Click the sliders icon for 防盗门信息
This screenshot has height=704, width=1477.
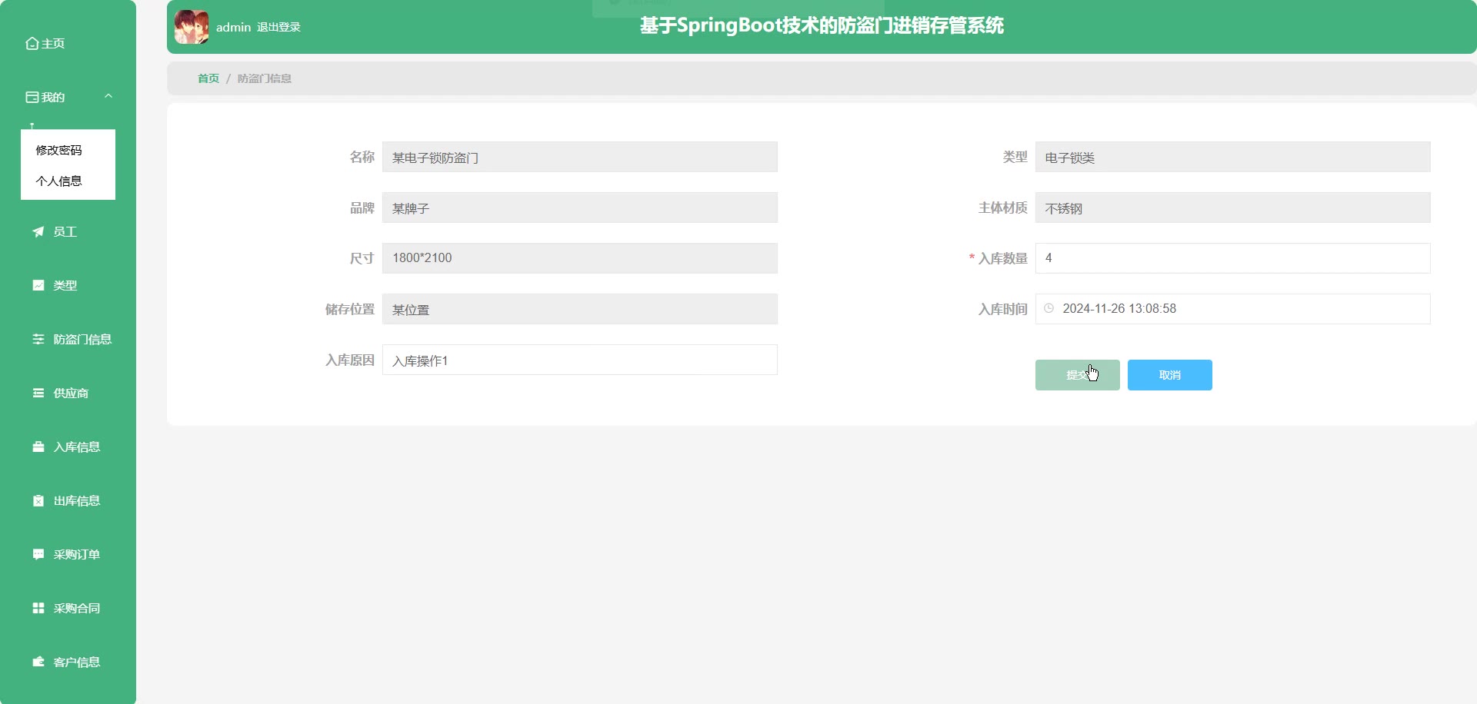[38, 339]
